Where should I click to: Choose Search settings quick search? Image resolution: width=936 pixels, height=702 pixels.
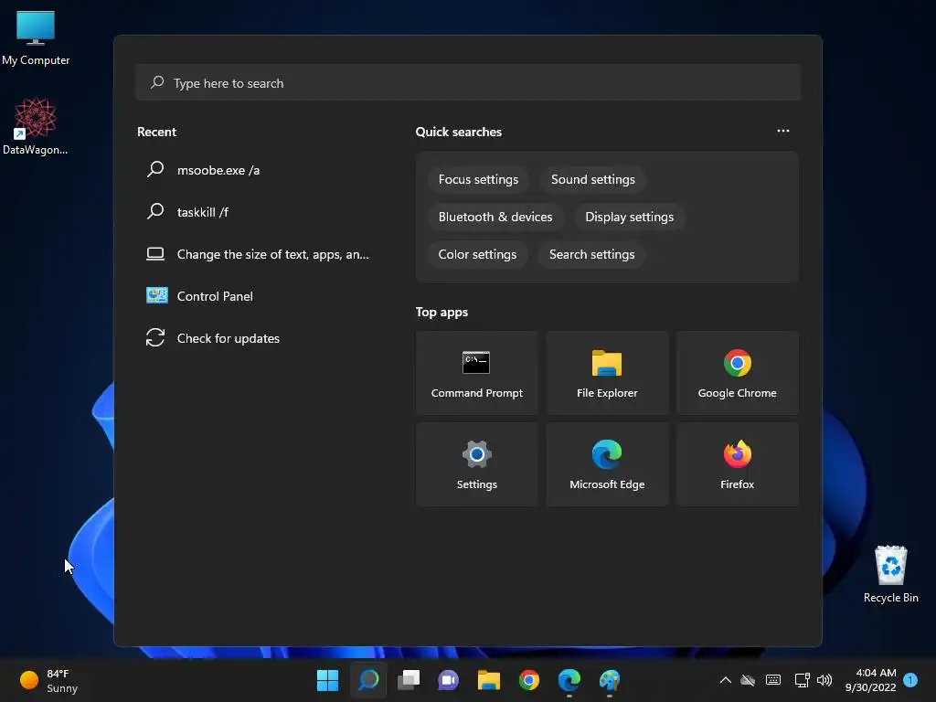(x=591, y=255)
